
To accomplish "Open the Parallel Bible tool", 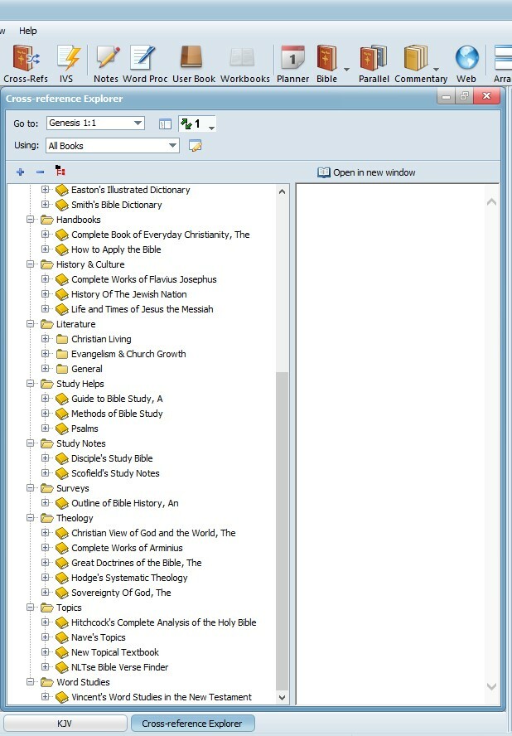I will (x=374, y=64).
